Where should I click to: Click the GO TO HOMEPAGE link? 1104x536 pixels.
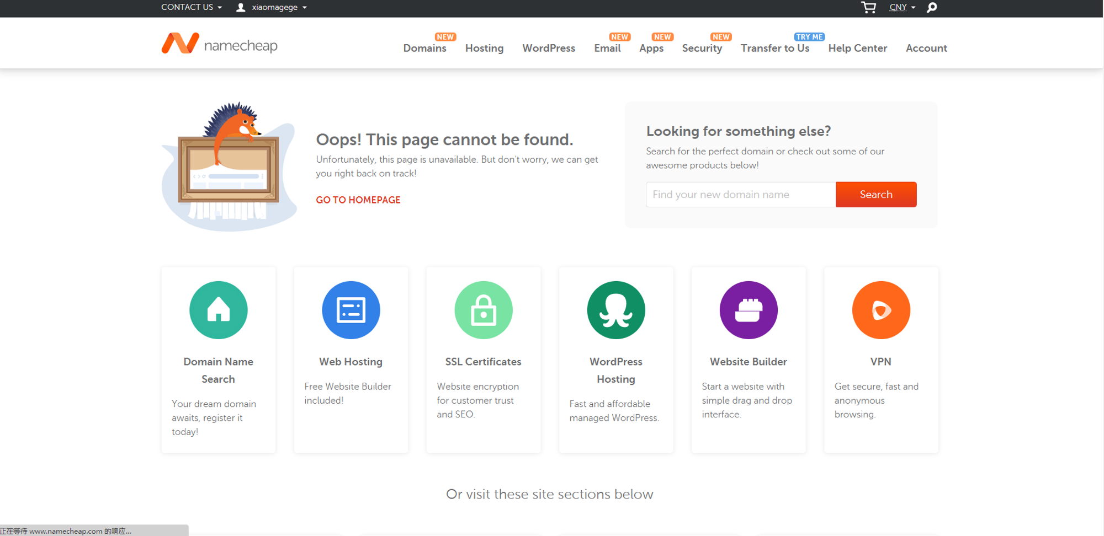click(358, 200)
